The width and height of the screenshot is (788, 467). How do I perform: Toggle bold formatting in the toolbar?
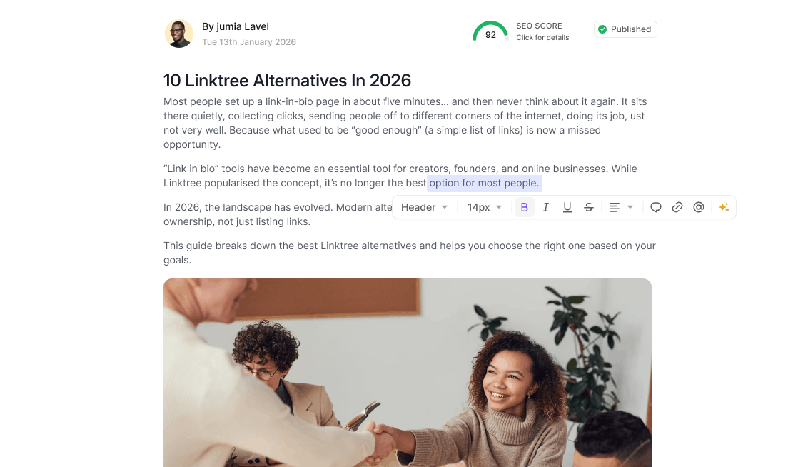click(x=524, y=207)
